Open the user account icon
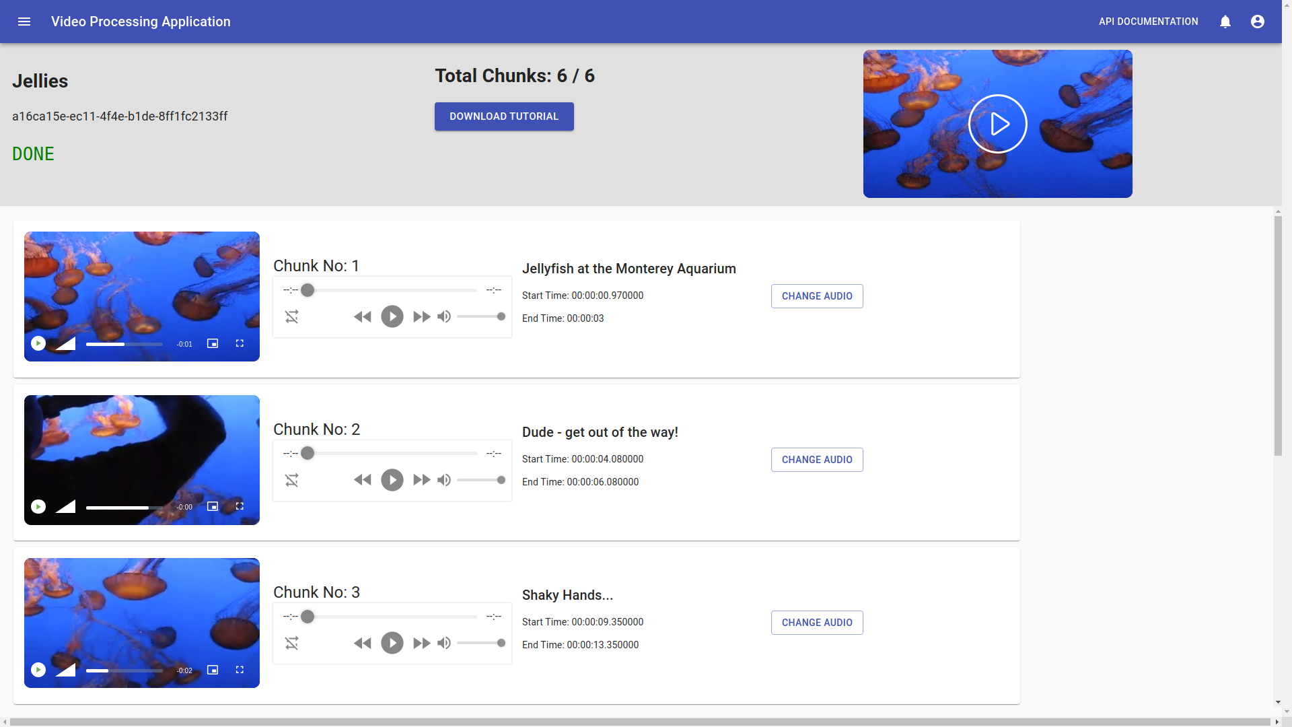This screenshot has width=1292, height=727. [1258, 22]
